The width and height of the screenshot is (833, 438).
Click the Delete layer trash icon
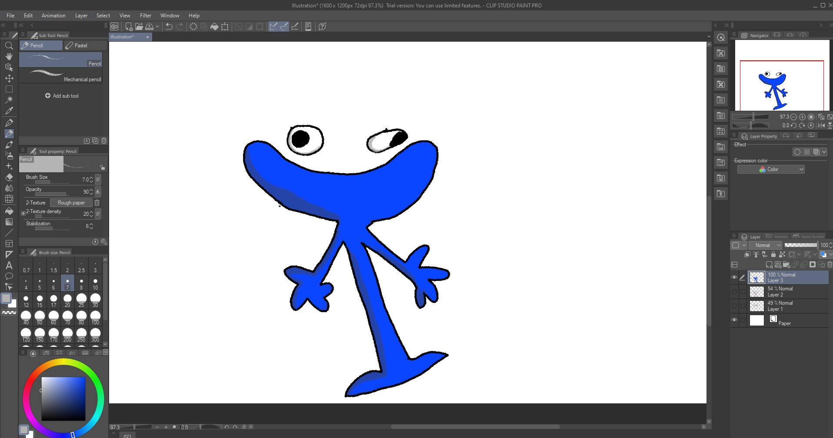click(830, 264)
